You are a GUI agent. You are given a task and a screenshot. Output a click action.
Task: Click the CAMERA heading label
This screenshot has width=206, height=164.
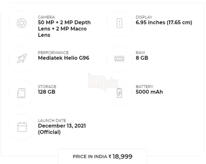coord(46,17)
